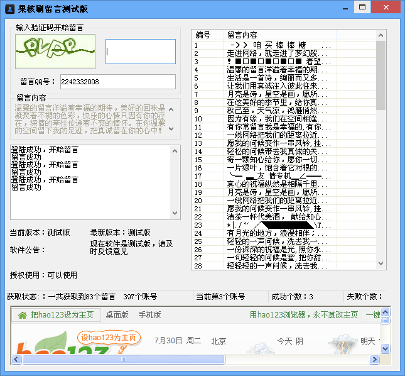Click the QQ number field 2242332008
This screenshot has width=405, height=376.
[118, 82]
